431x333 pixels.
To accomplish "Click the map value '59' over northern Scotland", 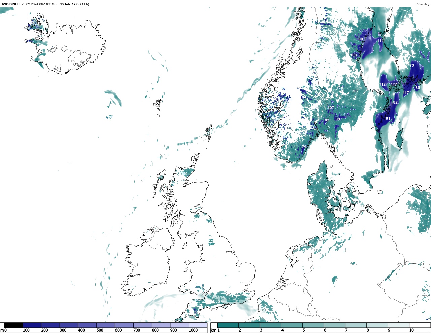I will [x=185, y=173].
